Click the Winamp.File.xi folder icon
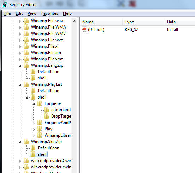Screen dimensions: 195x173 26,46
